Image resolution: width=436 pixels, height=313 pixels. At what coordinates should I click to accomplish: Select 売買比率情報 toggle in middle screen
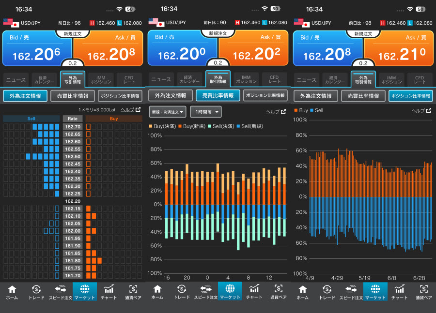(218, 95)
